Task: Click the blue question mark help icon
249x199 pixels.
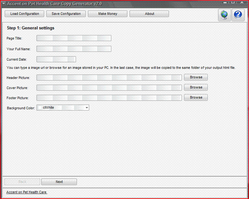Action: [x=238, y=15]
